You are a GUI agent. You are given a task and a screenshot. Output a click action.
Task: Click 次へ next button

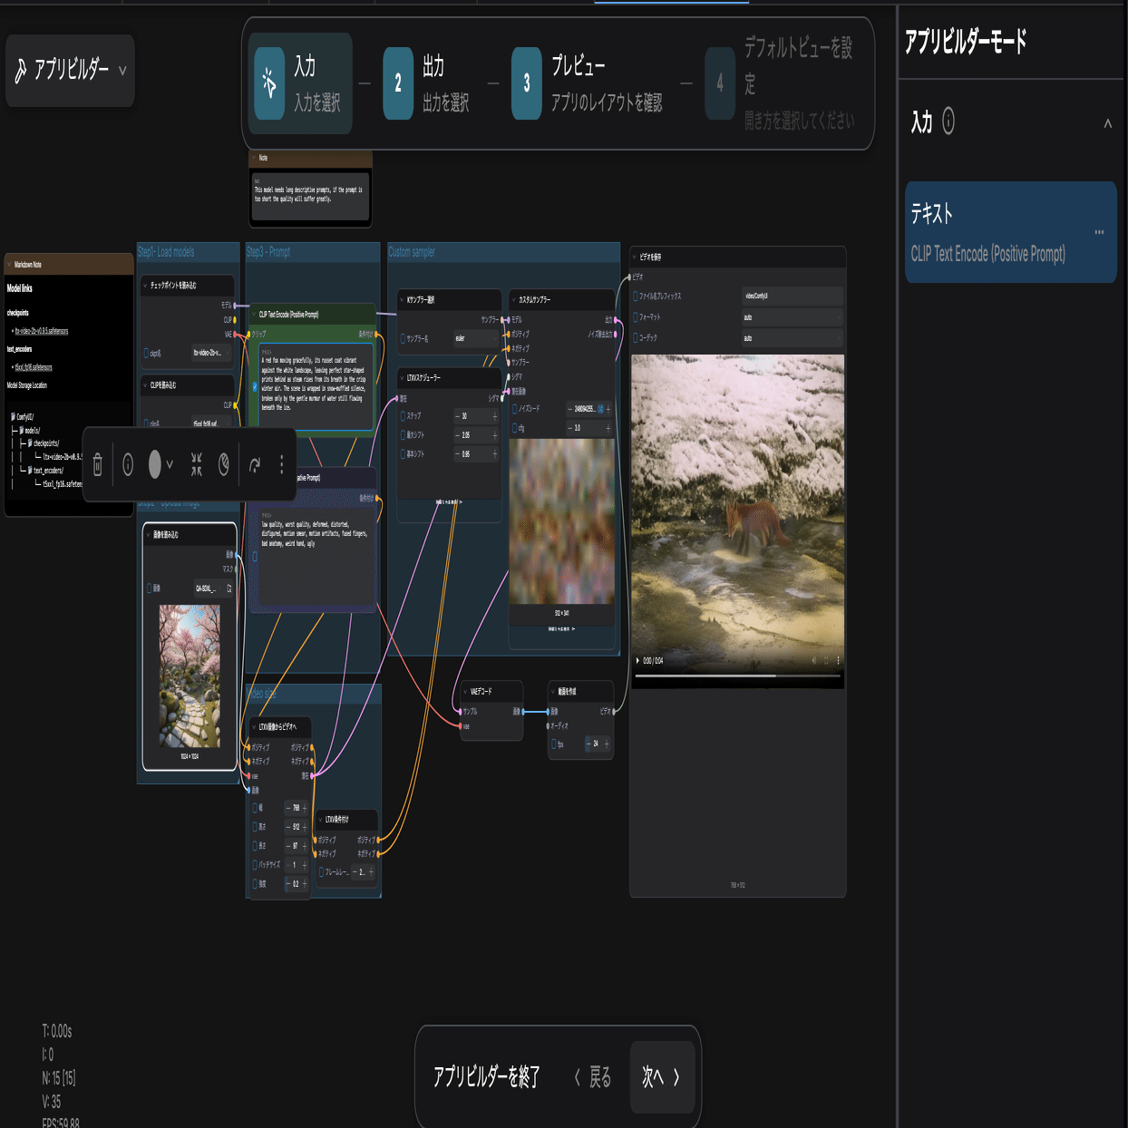pyautogui.click(x=662, y=1076)
